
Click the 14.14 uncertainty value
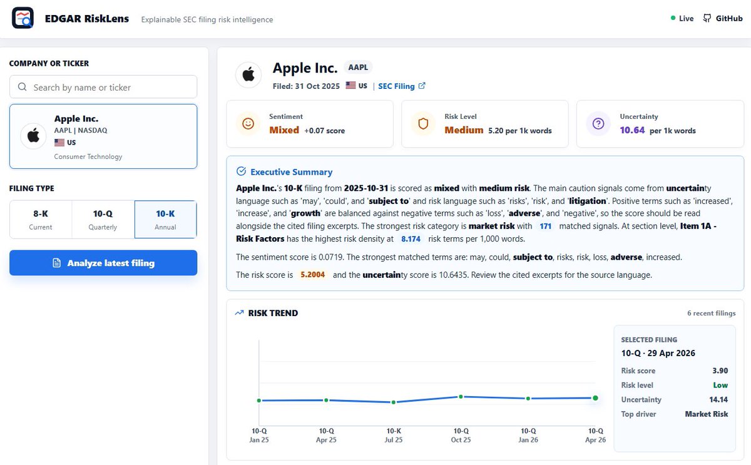pos(718,399)
